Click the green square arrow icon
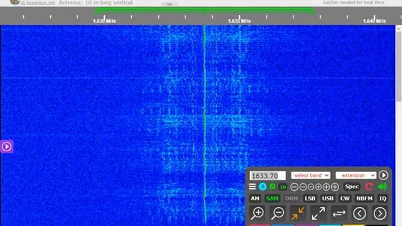The width and height of the screenshot is (402, 226). coord(273,186)
